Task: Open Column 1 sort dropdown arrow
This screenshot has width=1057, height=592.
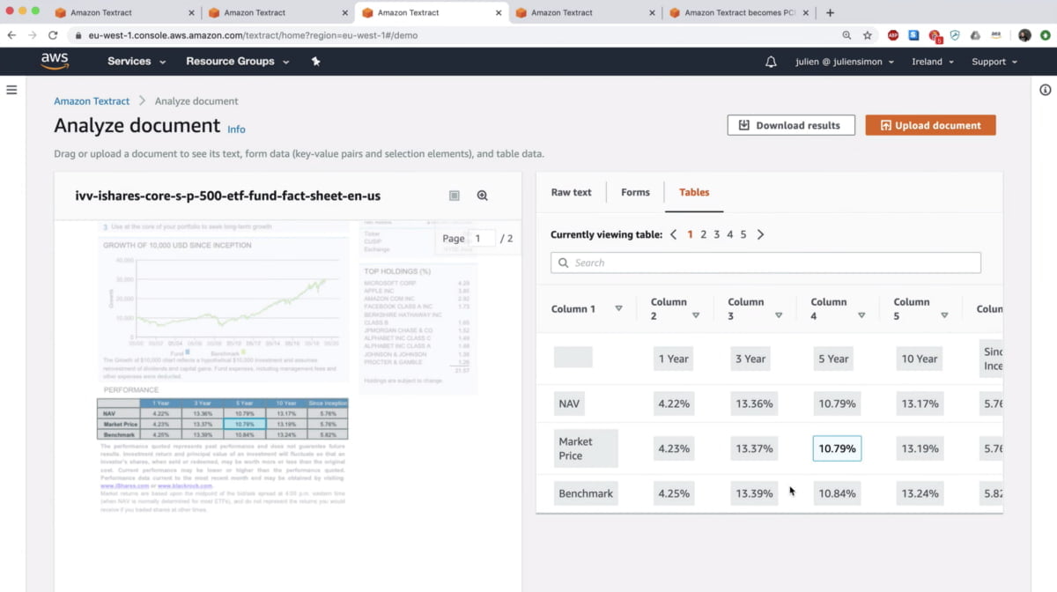Action: [x=618, y=308]
